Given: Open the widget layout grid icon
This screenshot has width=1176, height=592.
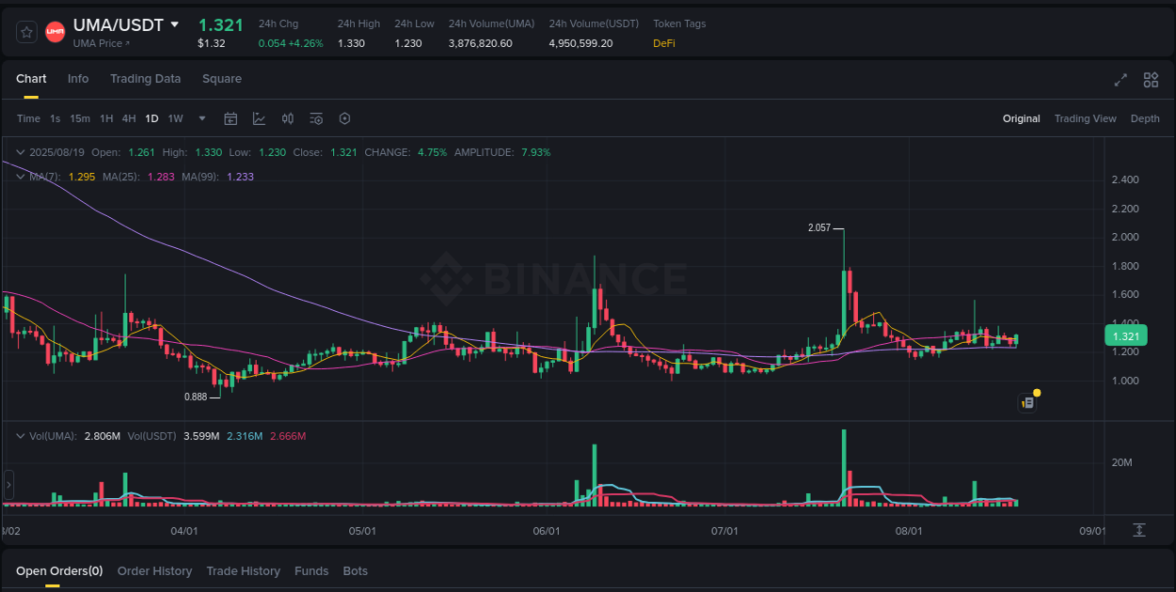Looking at the screenshot, I should click(1151, 81).
